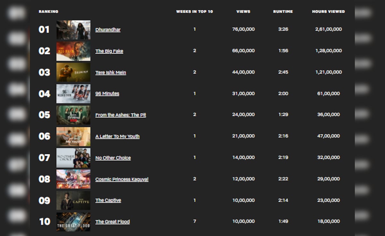This screenshot has width=385, height=236.
Task: Select the 96 Minutes title link
Action: [107, 94]
